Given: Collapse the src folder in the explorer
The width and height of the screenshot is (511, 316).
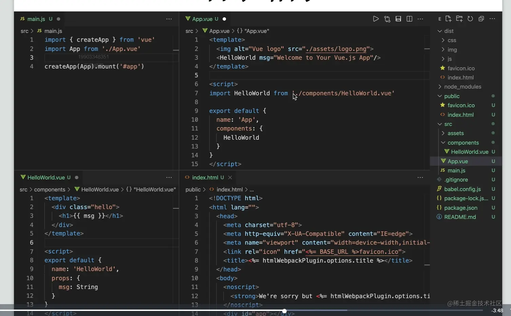Looking at the screenshot, I should (440, 124).
